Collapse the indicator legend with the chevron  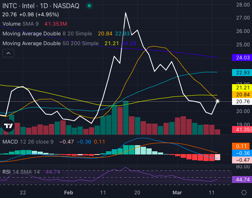8,53
